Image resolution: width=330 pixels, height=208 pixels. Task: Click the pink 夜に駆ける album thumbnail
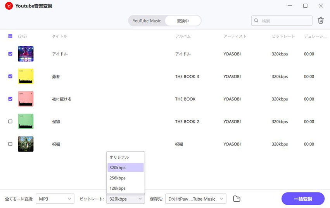26,99
